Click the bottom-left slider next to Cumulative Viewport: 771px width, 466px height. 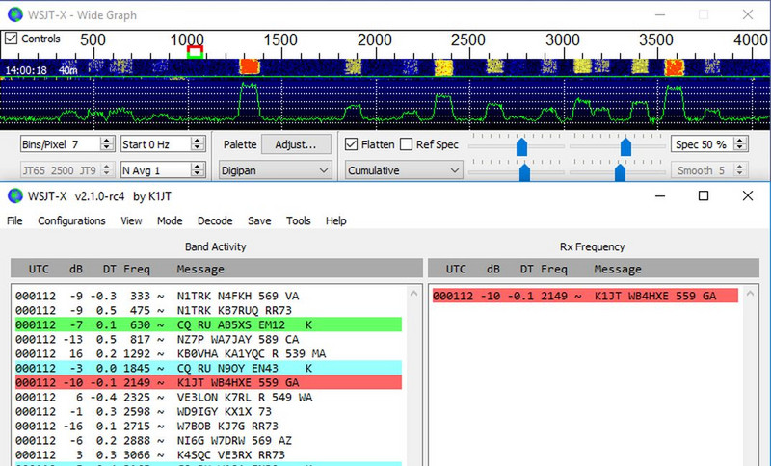(x=524, y=172)
